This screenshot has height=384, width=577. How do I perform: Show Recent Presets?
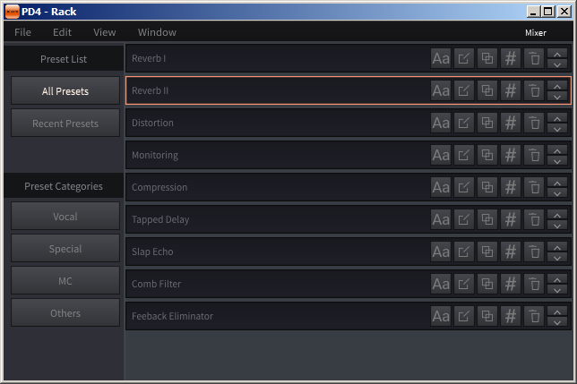(65, 124)
